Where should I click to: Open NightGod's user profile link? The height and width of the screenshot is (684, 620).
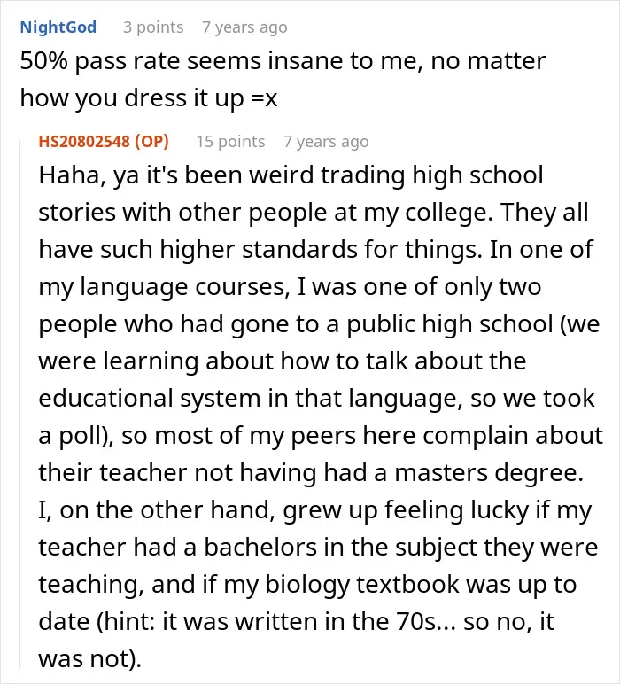[58, 27]
